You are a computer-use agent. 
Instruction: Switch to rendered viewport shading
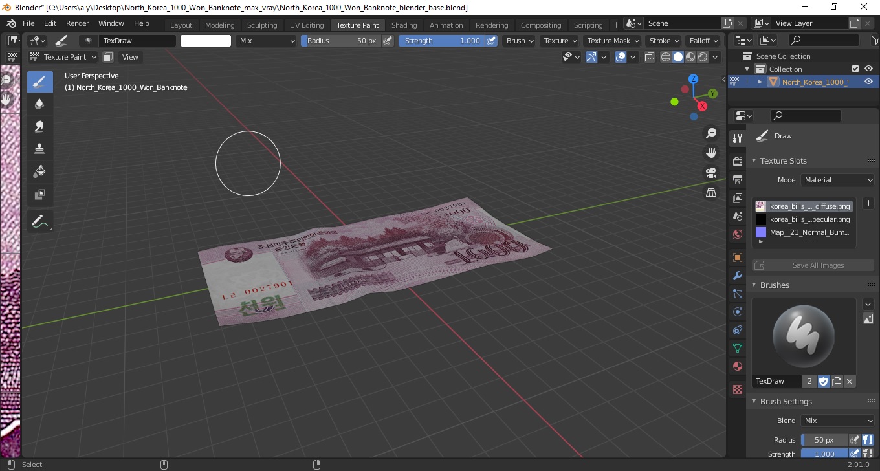tap(703, 57)
